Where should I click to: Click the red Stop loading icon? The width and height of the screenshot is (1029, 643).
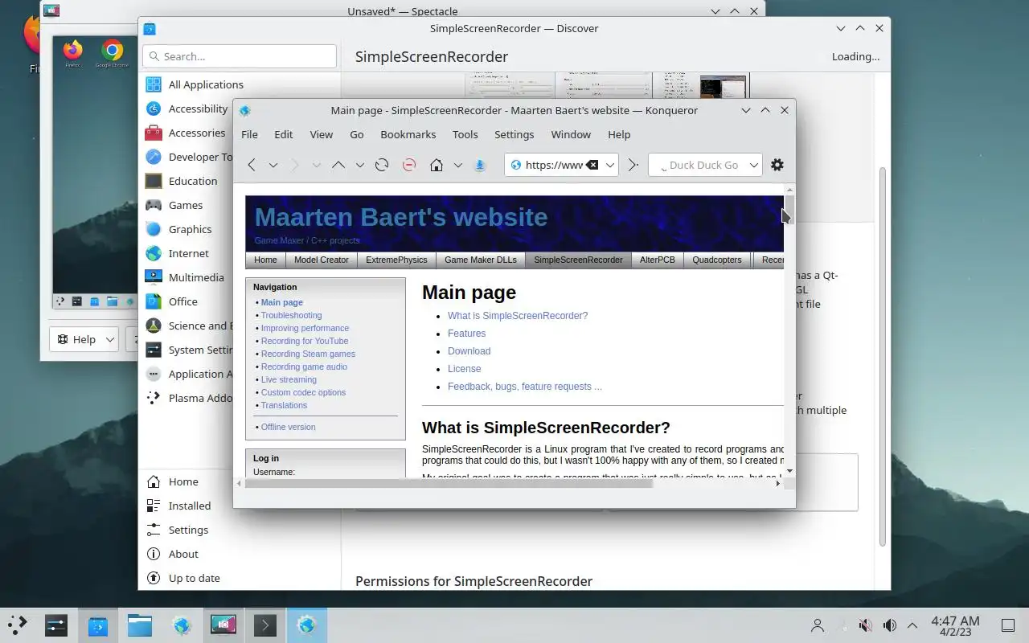click(409, 165)
